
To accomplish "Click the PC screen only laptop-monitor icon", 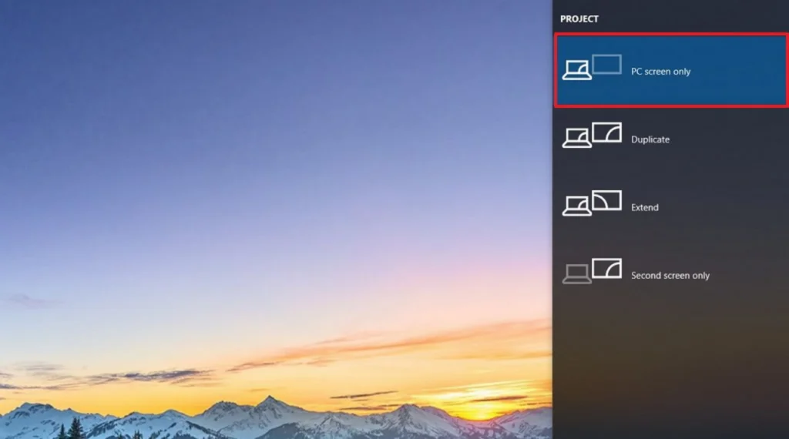I will click(592, 67).
